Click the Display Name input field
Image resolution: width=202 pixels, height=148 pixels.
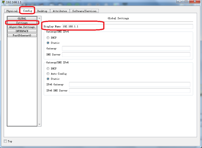[x=127, y=26]
